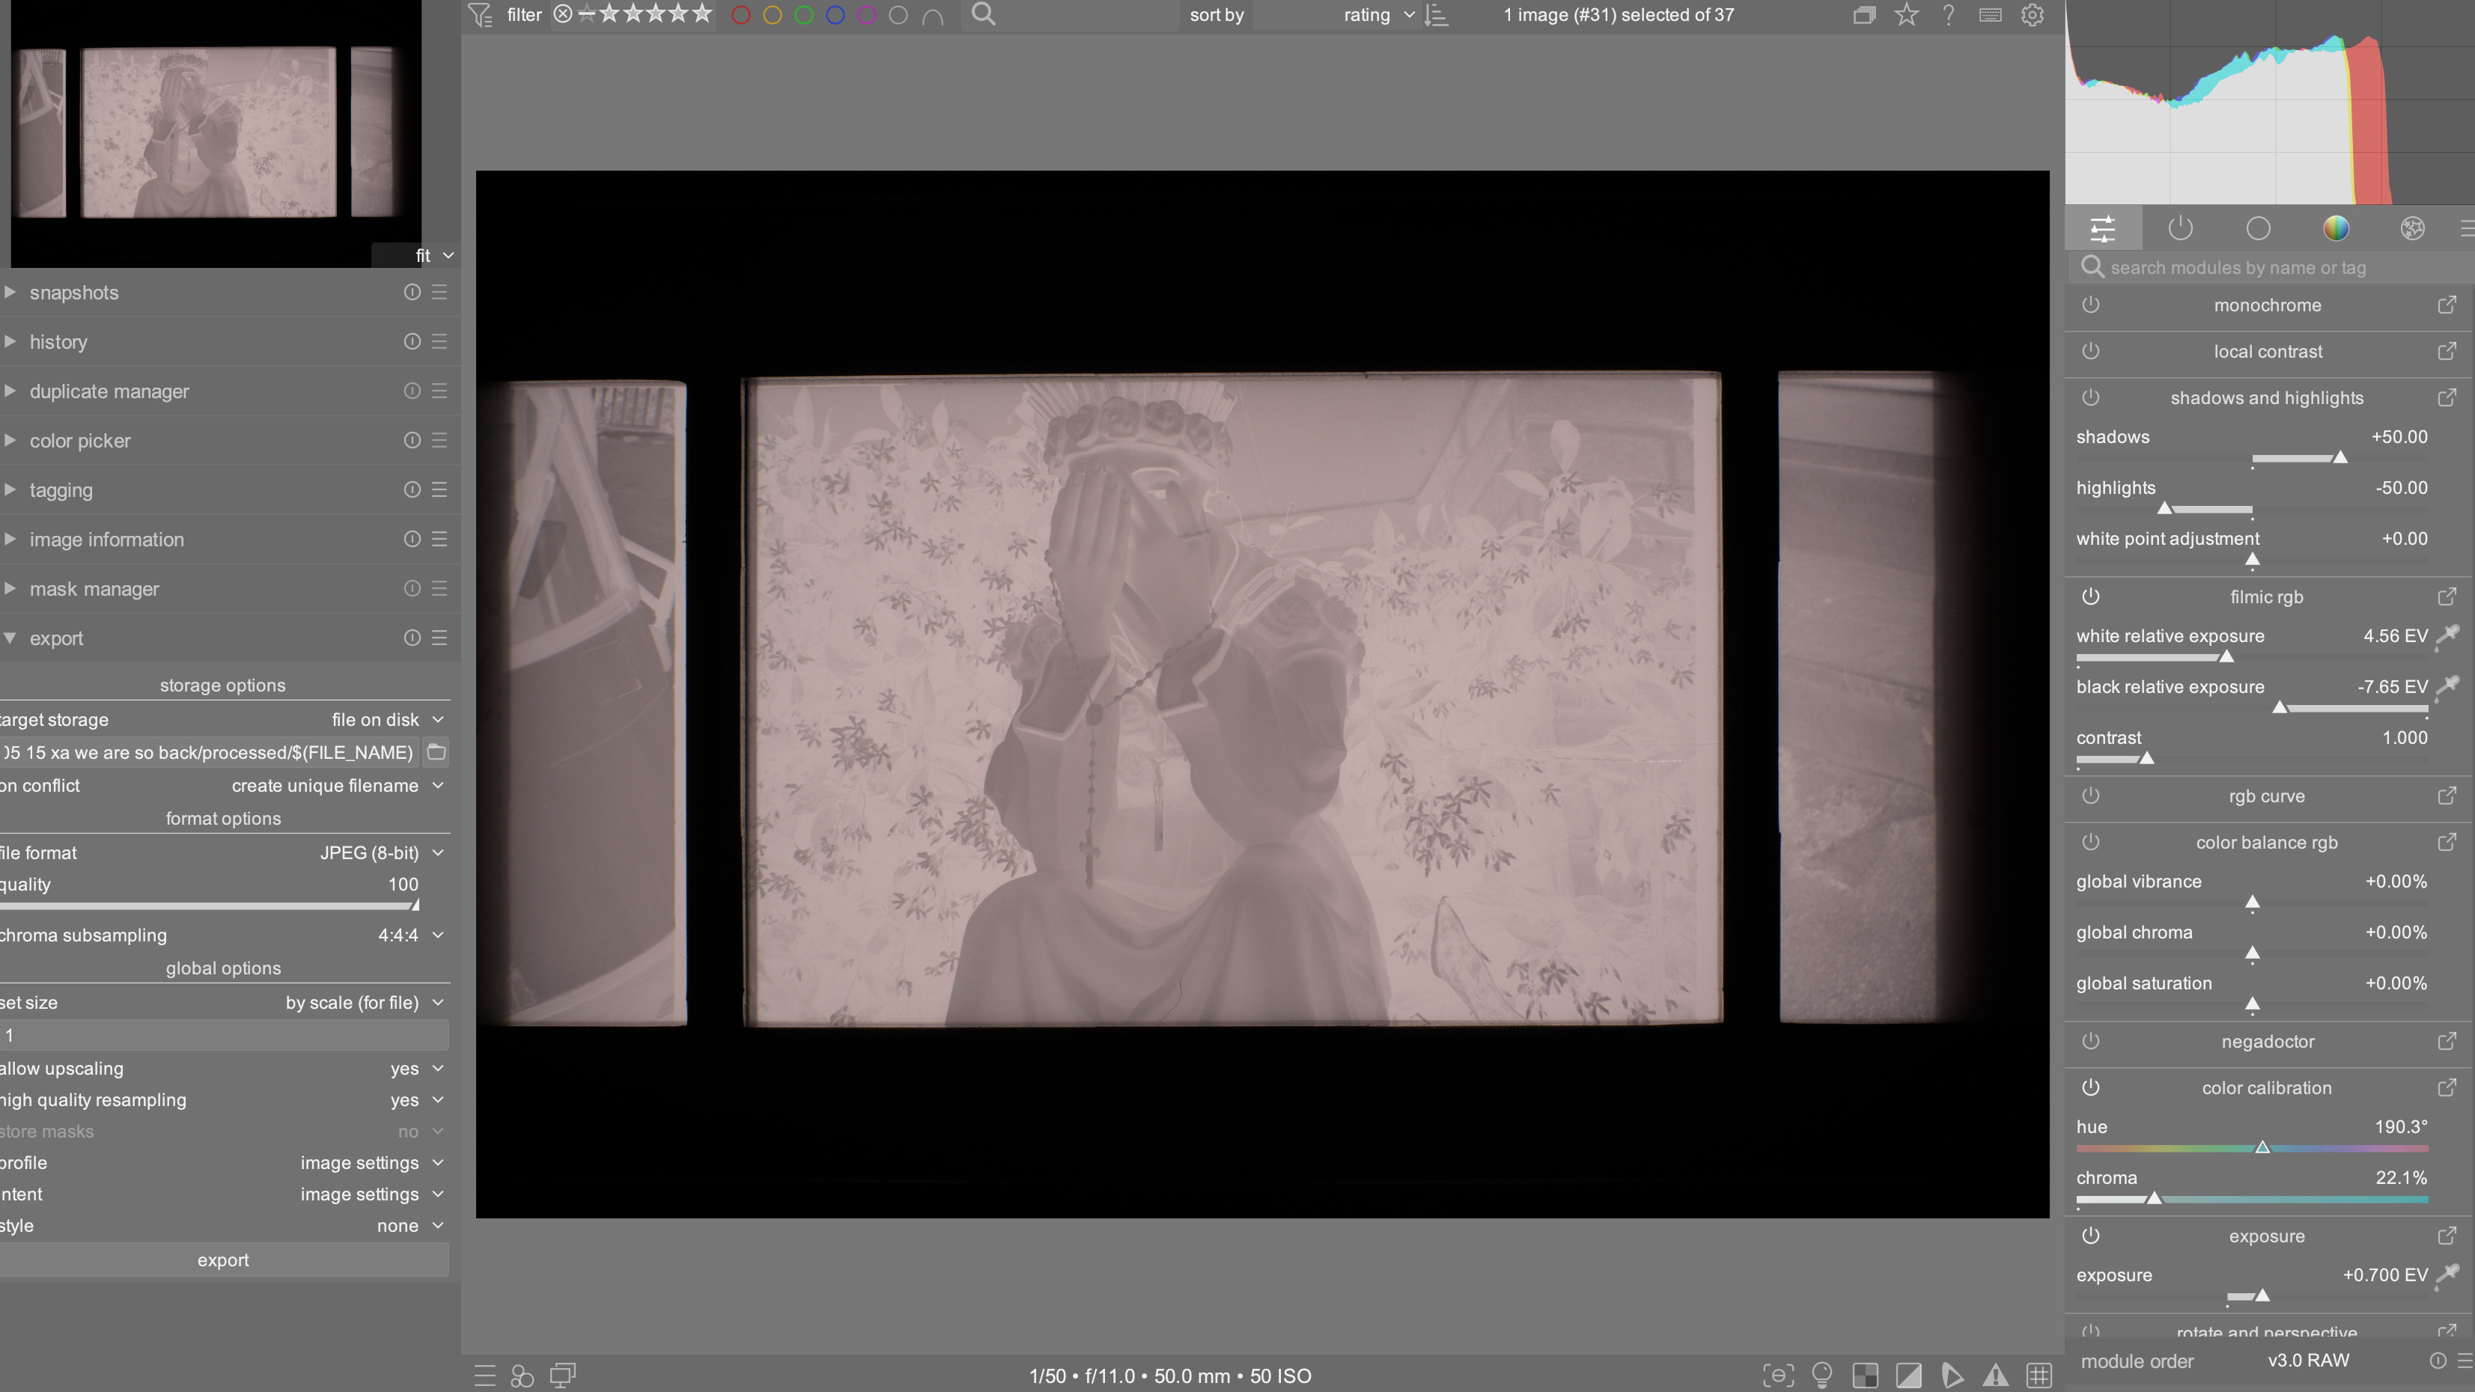
Task: Enable the negadoctor module
Action: pos(2091,1041)
